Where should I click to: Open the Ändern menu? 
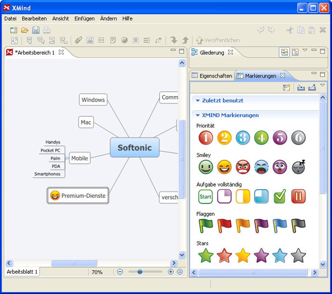(108, 19)
